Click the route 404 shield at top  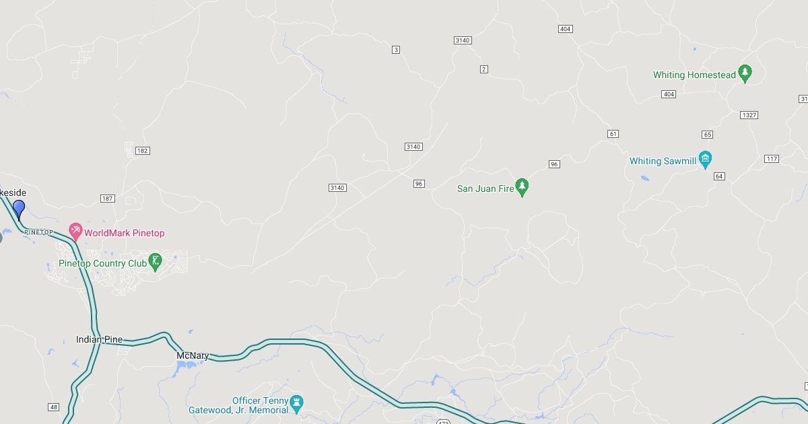(x=566, y=29)
